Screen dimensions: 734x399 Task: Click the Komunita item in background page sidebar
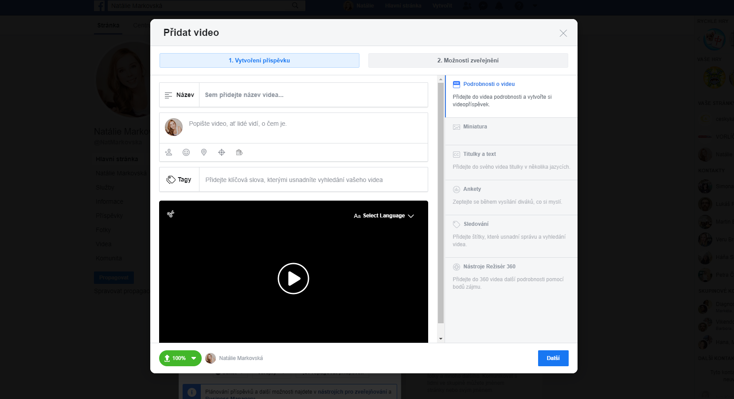(x=109, y=258)
